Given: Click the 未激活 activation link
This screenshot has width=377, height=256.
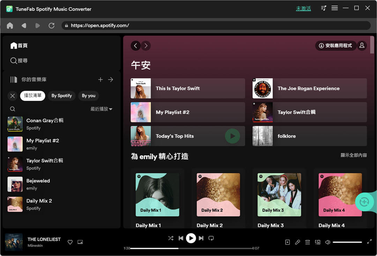Looking at the screenshot, I should tap(303, 9).
